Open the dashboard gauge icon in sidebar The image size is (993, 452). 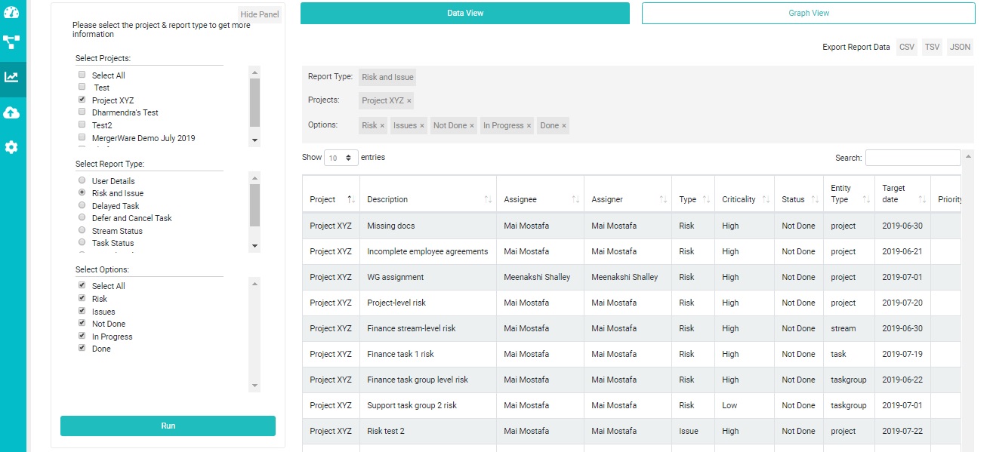coord(11,11)
